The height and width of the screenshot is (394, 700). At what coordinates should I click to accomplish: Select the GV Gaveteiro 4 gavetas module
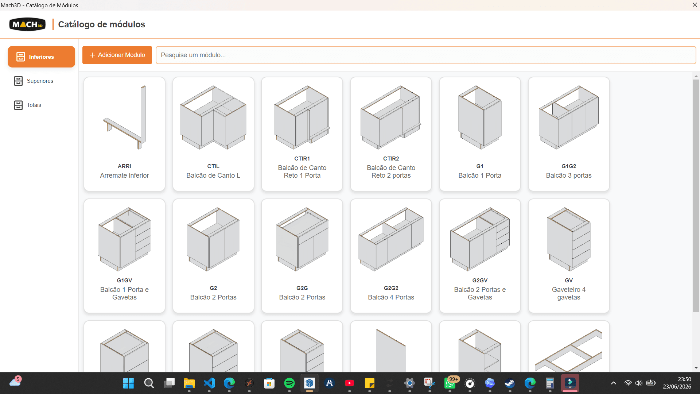pos(569,256)
